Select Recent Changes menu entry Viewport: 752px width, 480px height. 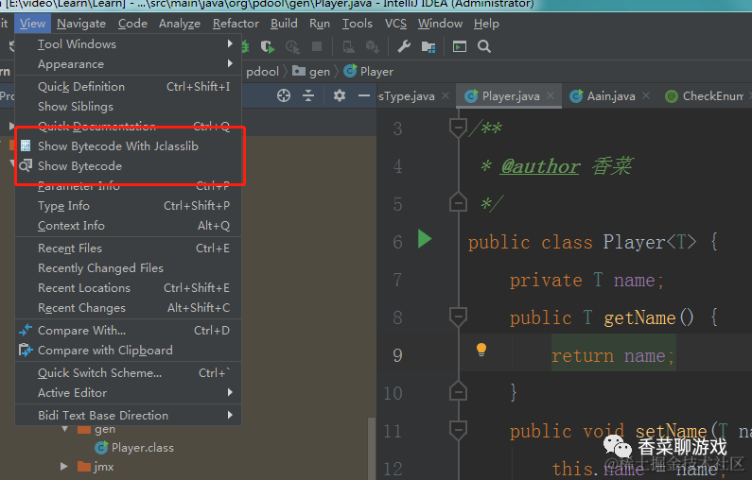(x=128, y=308)
